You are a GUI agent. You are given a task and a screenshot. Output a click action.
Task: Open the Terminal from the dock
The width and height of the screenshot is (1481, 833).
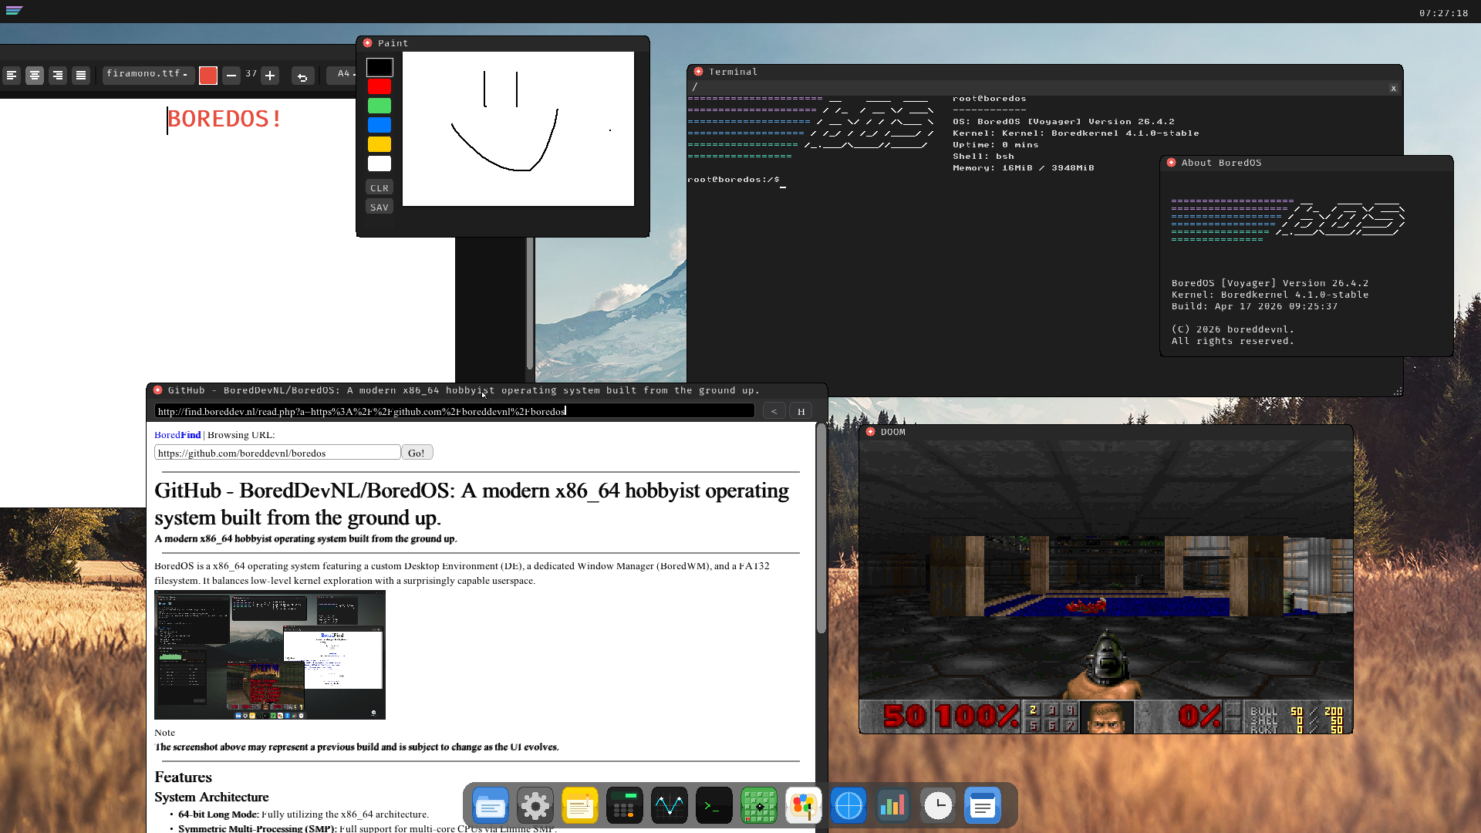(x=714, y=806)
